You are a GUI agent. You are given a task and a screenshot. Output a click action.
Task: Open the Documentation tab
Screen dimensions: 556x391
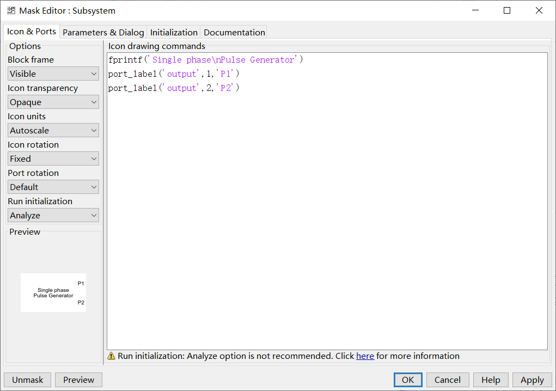[234, 32]
